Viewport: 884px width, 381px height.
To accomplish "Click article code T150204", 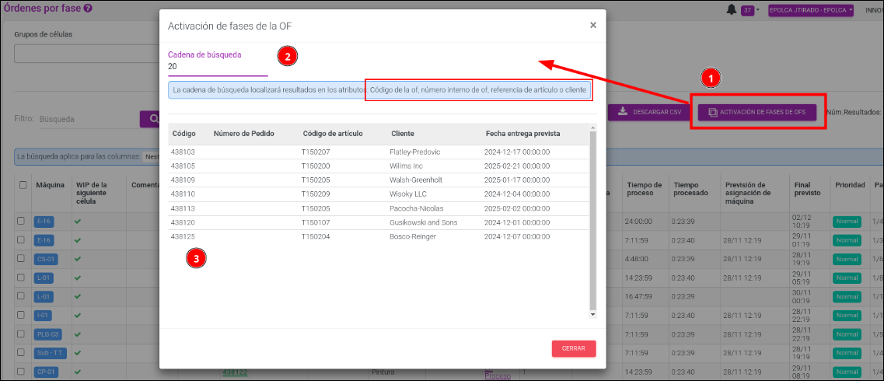I will (x=316, y=236).
